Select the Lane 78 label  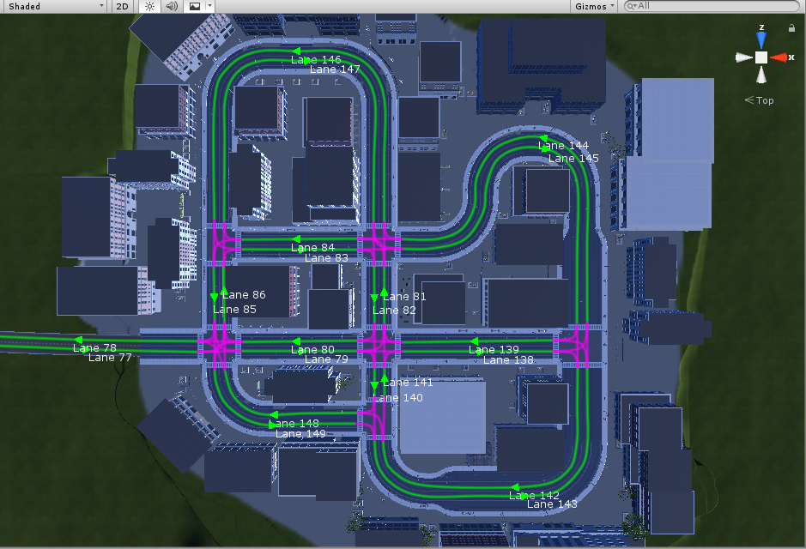(94, 348)
